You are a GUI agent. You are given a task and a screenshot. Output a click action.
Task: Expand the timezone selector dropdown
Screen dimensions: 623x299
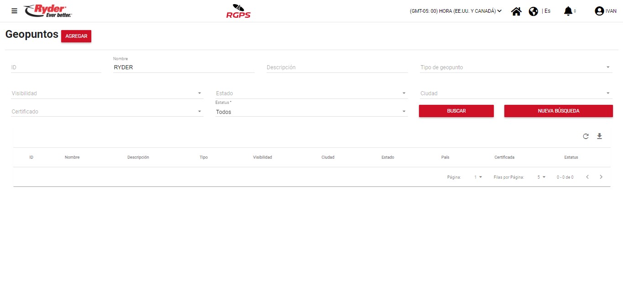click(x=455, y=11)
